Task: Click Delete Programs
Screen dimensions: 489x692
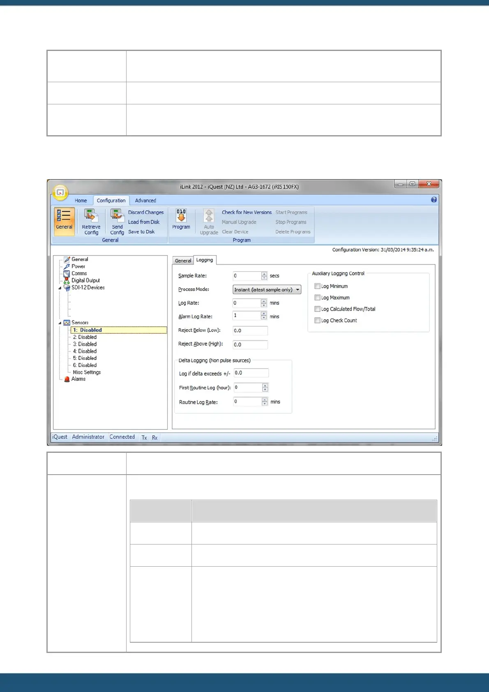Action: click(293, 232)
